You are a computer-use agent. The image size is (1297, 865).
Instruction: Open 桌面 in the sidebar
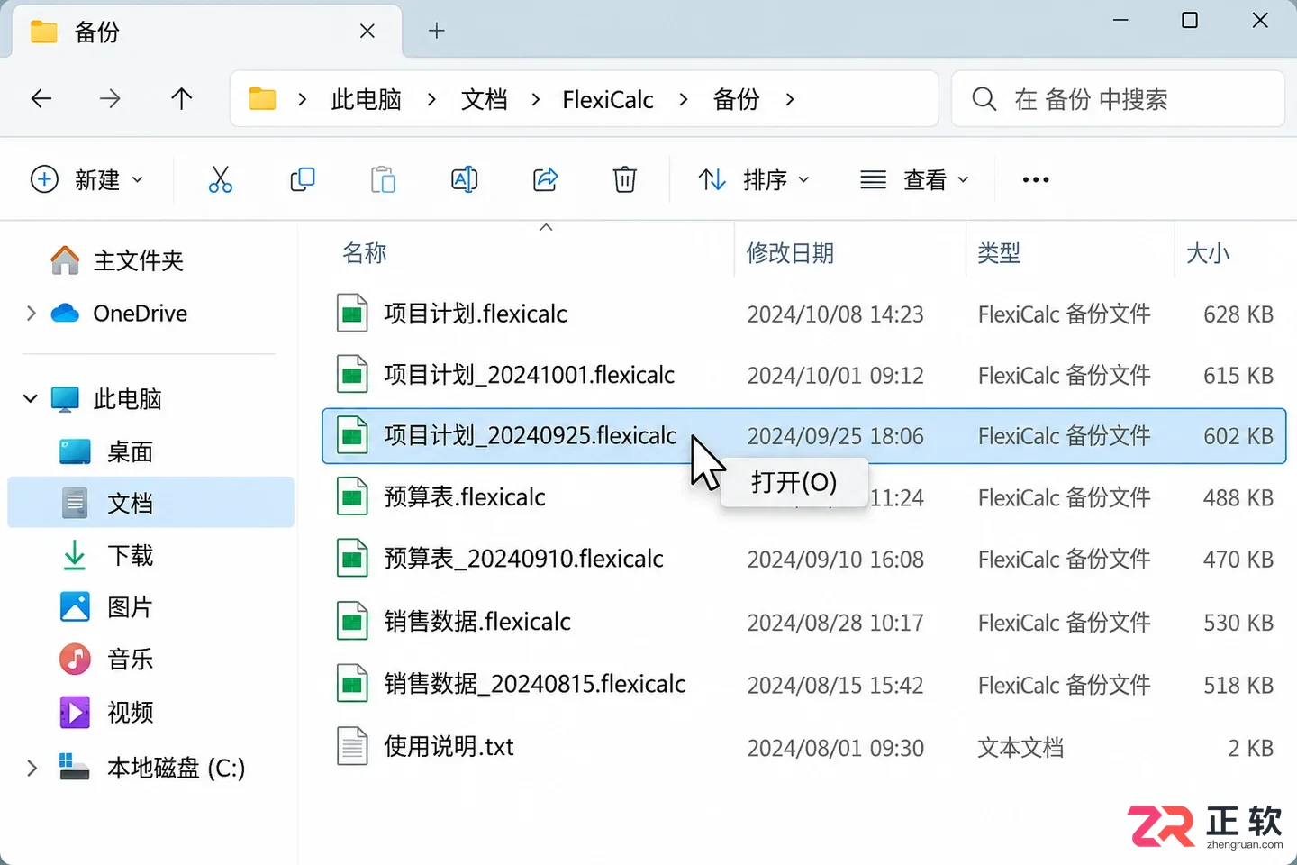pyautogui.click(x=130, y=451)
